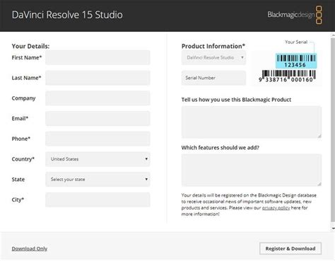The width and height of the screenshot is (335, 261).
Task: Click the DaVinci Resolve 15 Studio title
Action: pyautogui.click(x=67, y=15)
